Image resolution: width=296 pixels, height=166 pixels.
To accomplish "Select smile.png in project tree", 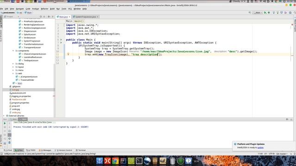I will coord(16,113).
